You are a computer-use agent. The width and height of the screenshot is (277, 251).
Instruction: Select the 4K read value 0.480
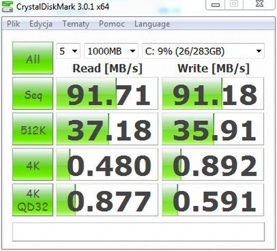pos(107,164)
